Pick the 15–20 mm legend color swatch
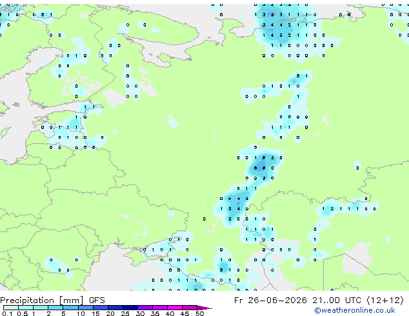The image size is (409, 316). point(101,308)
